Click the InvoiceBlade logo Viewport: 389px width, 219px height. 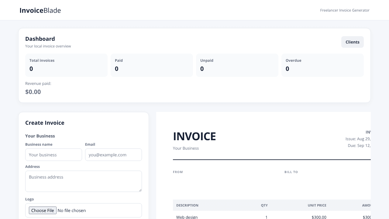(x=40, y=10)
